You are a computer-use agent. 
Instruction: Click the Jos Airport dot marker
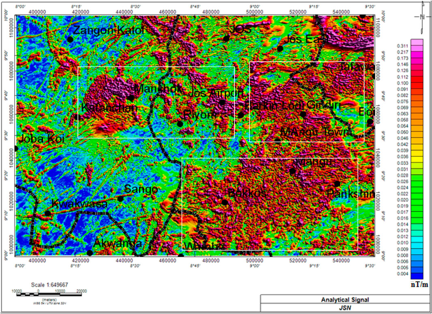point(222,103)
